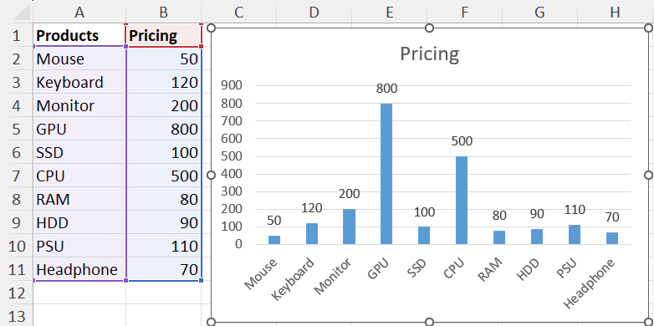654x326 pixels.
Task: Select the cell with price 100
Action: [164, 152]
